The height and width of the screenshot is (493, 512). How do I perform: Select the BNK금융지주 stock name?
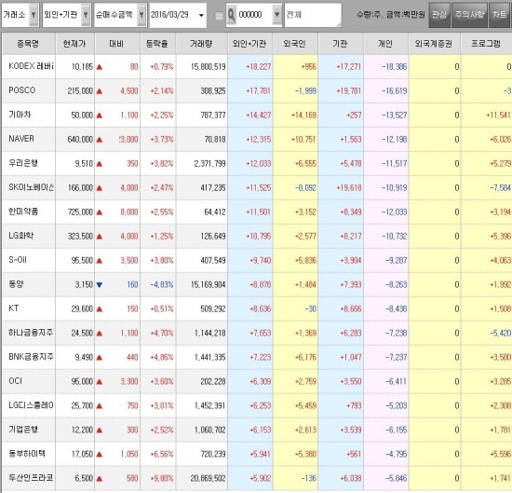[31, 357]
